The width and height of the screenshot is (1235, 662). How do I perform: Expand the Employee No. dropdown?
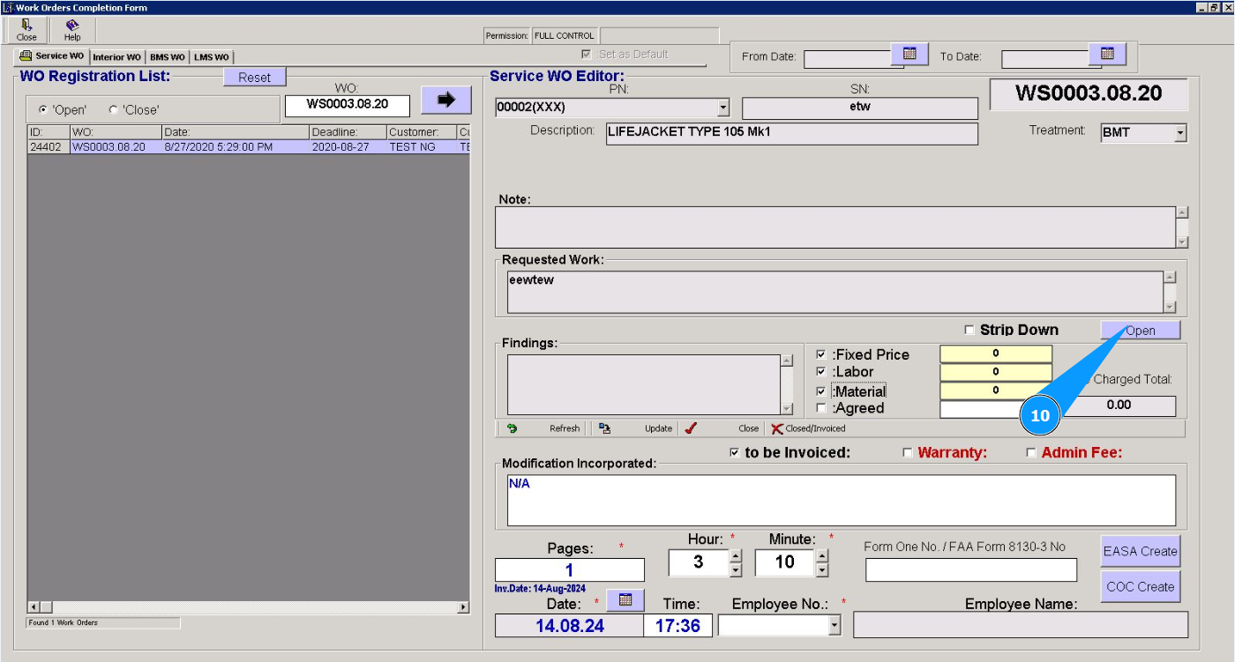835,625
